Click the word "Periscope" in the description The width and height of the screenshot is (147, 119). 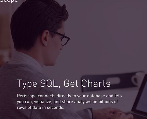click(27, 96)
